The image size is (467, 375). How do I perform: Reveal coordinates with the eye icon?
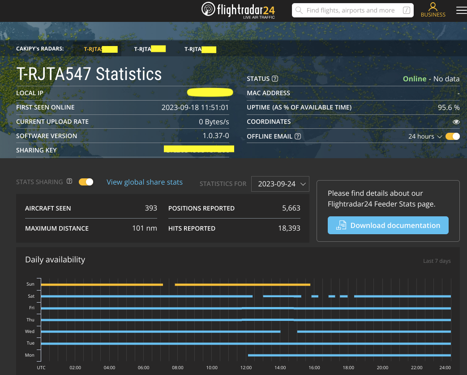[x=456, y=122]
